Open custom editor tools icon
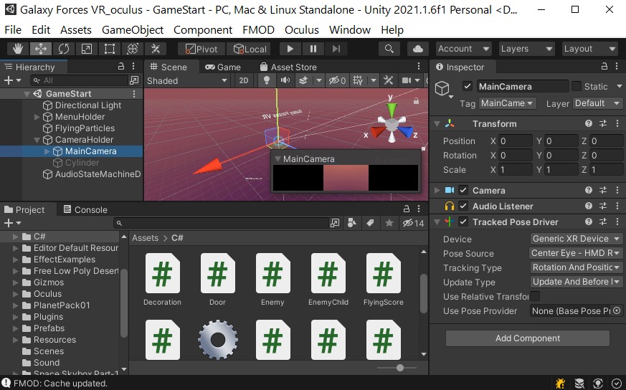 [x=156, y=49]
